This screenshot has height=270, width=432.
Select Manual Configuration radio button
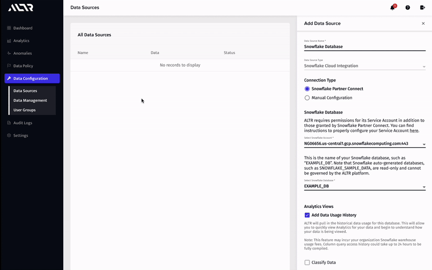pyautogui.click(x=307, y=98)
